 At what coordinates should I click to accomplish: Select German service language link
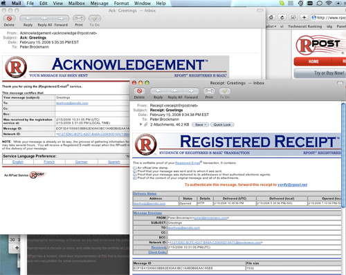[x=82, y=162]
